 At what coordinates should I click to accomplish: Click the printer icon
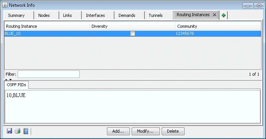18,131
